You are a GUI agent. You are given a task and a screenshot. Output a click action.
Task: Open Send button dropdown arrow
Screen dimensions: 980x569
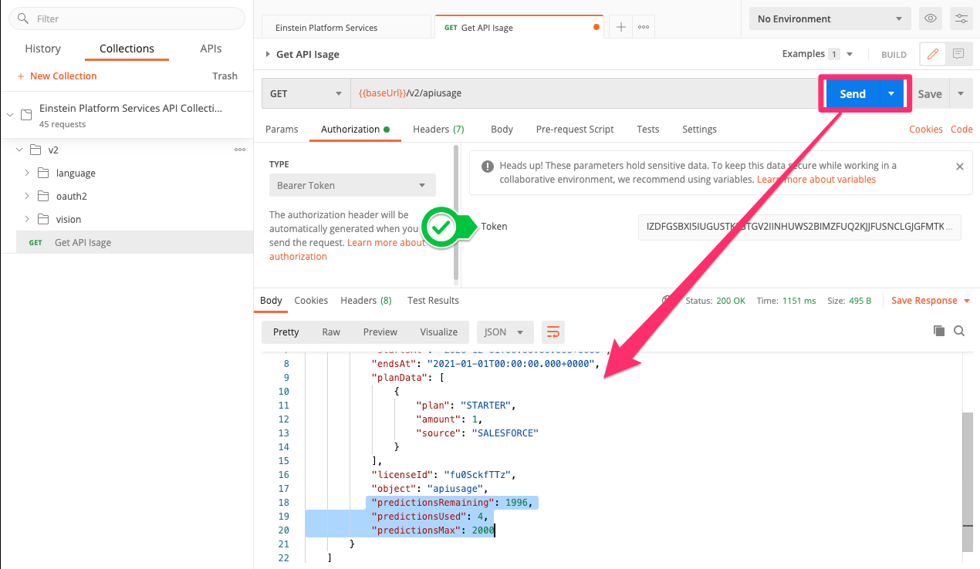coord(891,93)
